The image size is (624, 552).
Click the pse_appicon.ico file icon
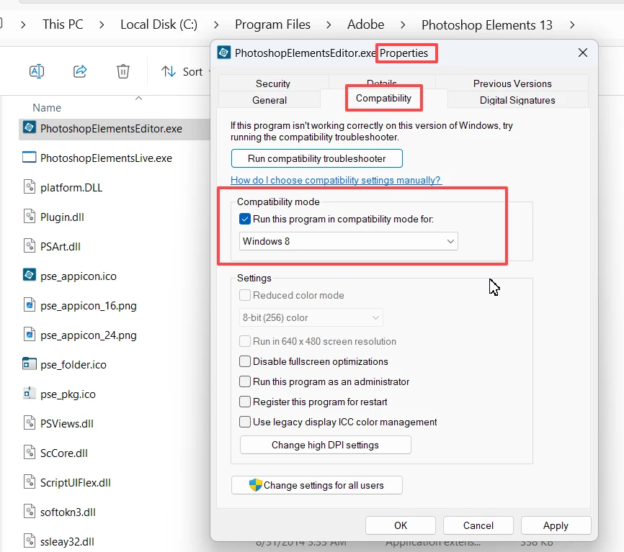tap(29, 275)
